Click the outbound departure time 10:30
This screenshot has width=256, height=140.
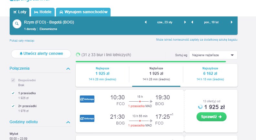click(117, 97)
